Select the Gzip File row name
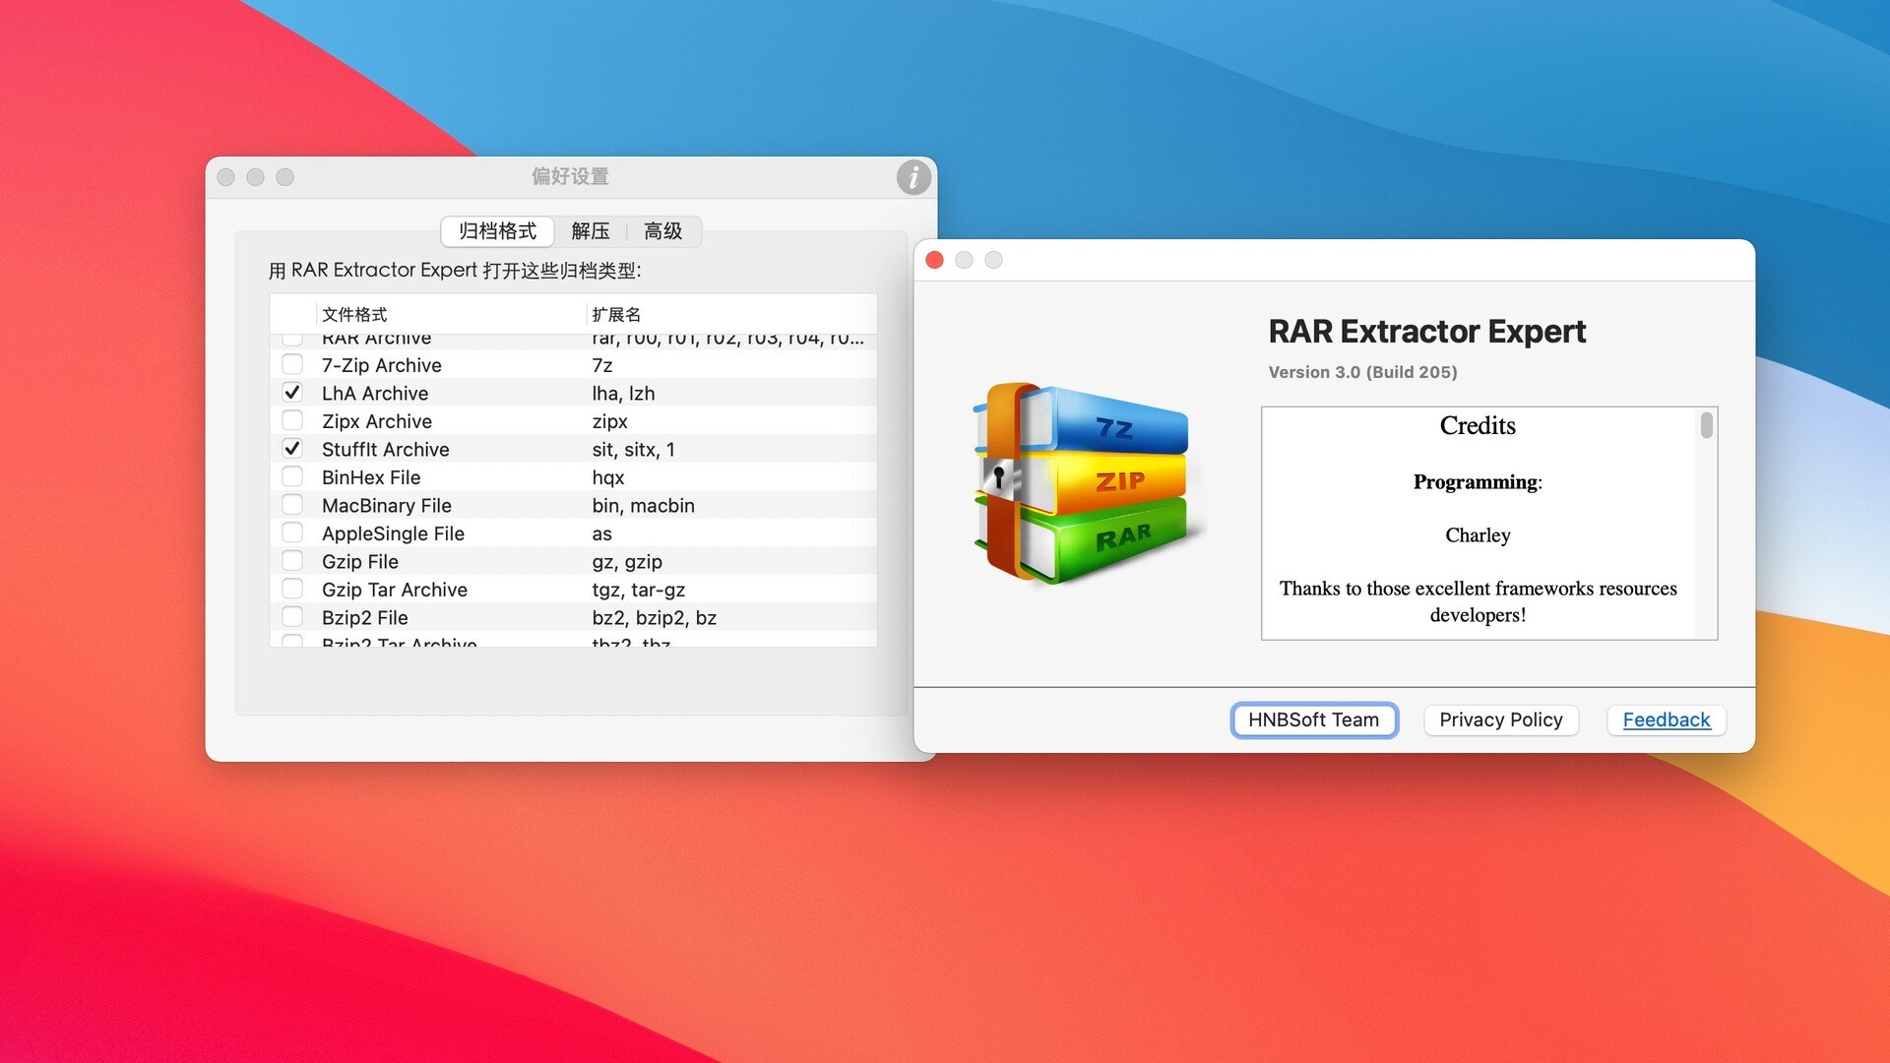 point(360,561)
